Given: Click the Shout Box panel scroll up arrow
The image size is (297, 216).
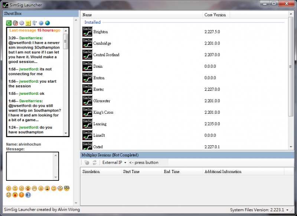Looking at the screenshot, I should tap(76, 20).
